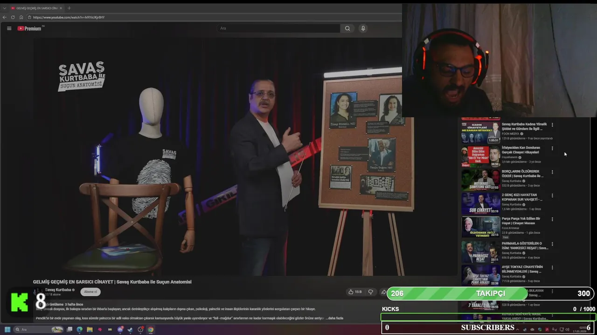Open Discord from the taskbar

click(x=120, y=329)
